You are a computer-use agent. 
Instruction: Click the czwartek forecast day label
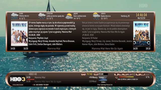(x=50, y=13)
